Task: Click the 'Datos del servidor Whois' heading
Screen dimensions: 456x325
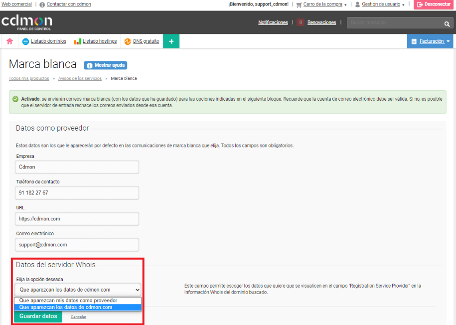Action: [55, 265]
